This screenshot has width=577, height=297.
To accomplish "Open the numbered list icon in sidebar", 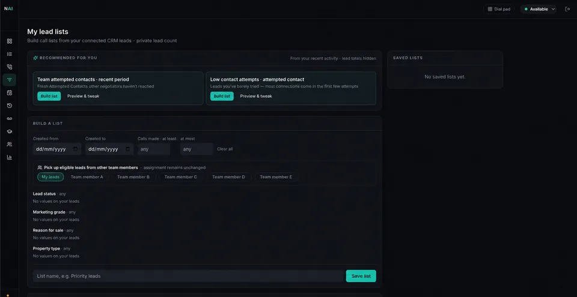I will pos(10,54).
